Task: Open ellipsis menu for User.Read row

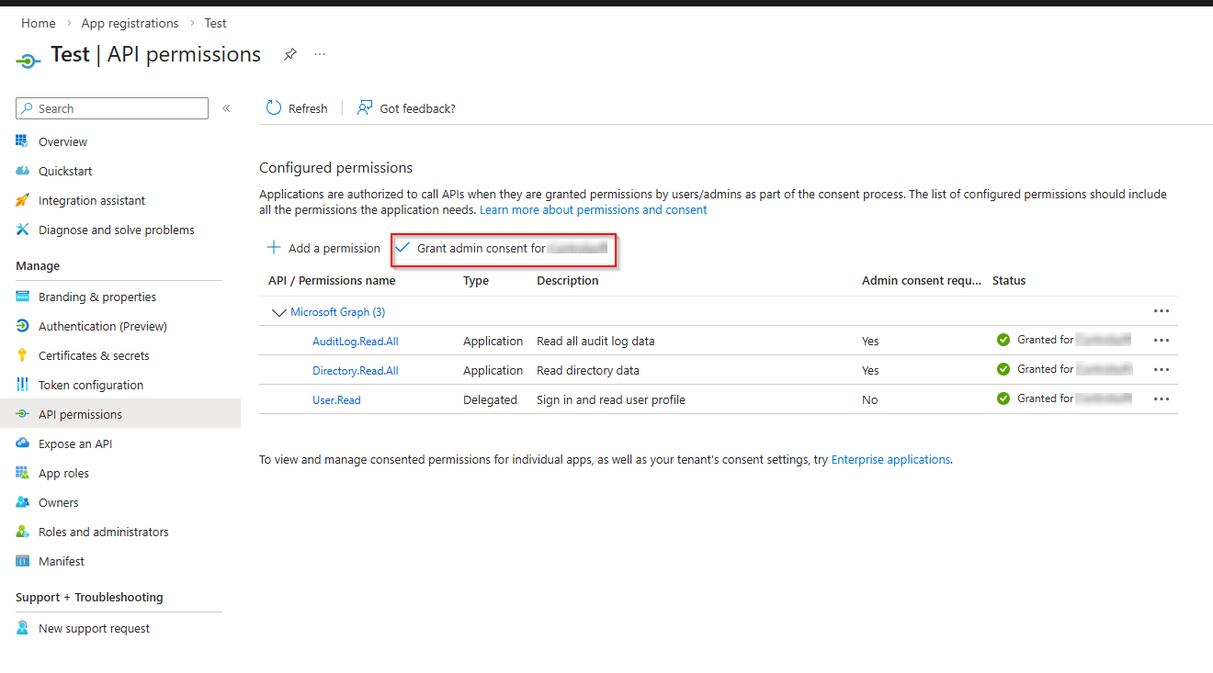Action: pos(1162,399)
